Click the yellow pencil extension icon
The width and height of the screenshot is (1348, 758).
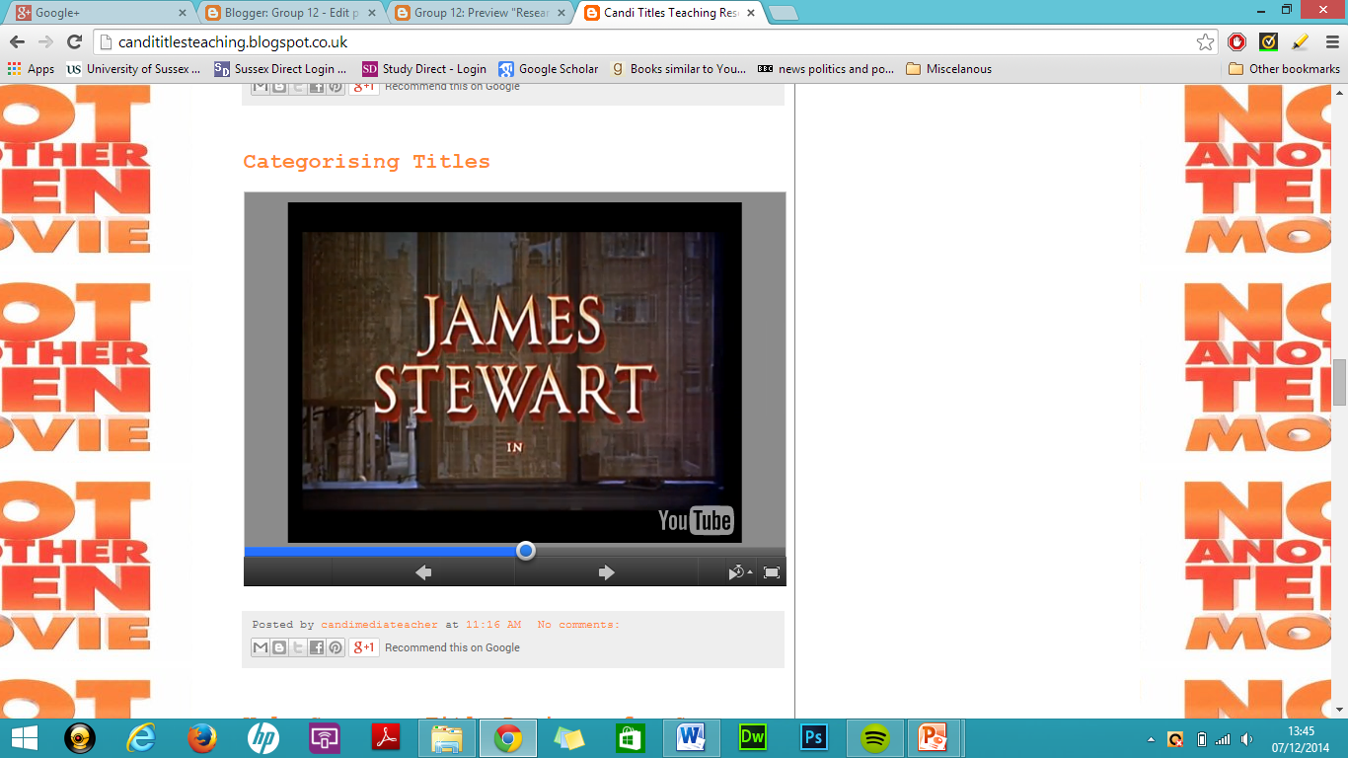coord(1300,42)
